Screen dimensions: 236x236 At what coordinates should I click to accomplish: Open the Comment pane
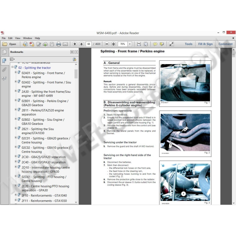226,44
